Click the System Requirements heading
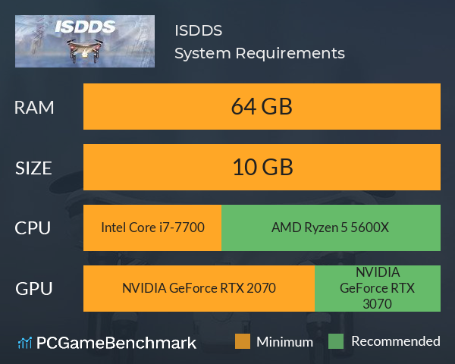Screen dimensions: 455x364 tap(259, 53)
